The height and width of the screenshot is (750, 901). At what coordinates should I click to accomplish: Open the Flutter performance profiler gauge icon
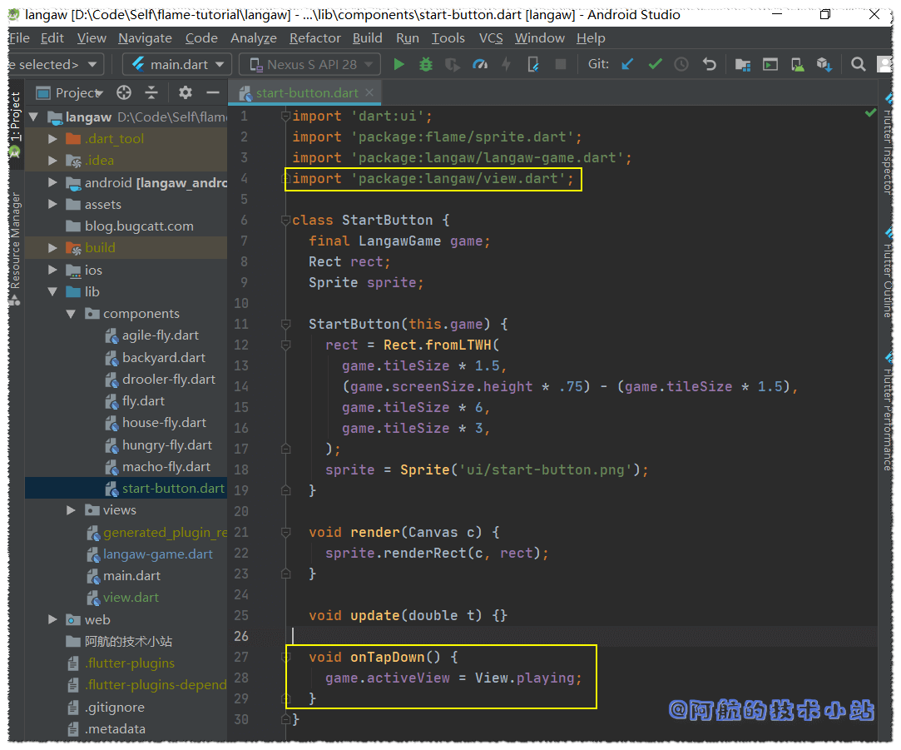479,64
